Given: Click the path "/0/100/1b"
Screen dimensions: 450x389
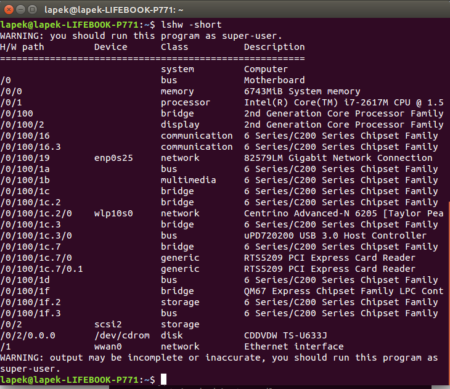Looking at the screenshot, I should [x=25, y=180].
